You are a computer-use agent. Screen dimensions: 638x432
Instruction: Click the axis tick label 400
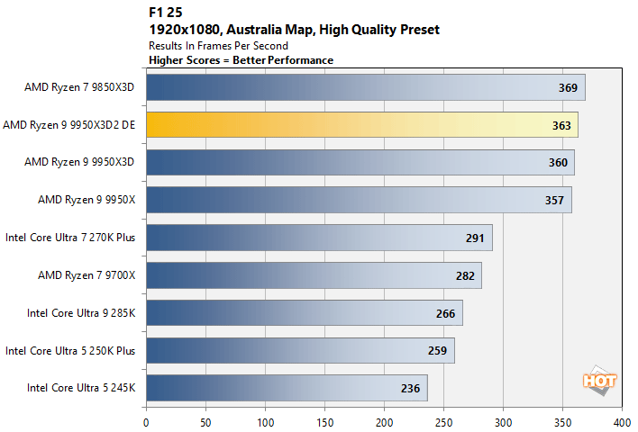tap(622, 423)
